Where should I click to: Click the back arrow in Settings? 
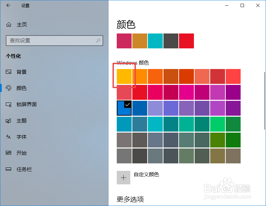pos(8,5)
